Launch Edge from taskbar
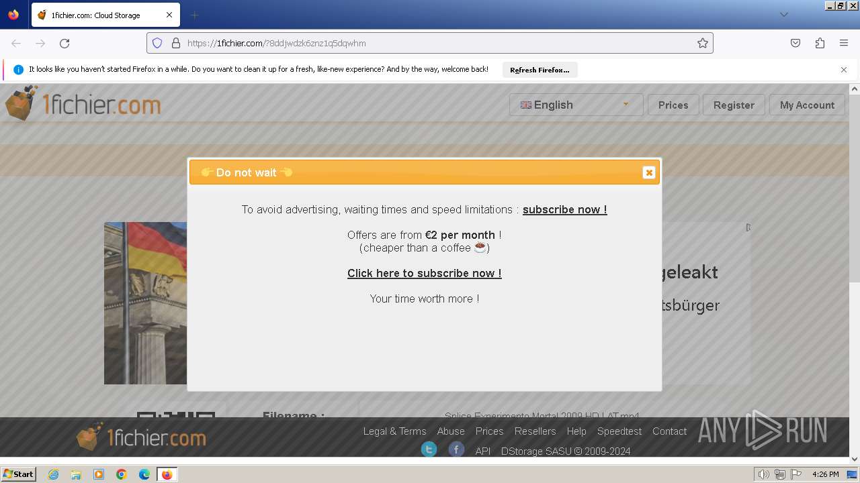This screenshot has height=483, width=860. point(144,474)
